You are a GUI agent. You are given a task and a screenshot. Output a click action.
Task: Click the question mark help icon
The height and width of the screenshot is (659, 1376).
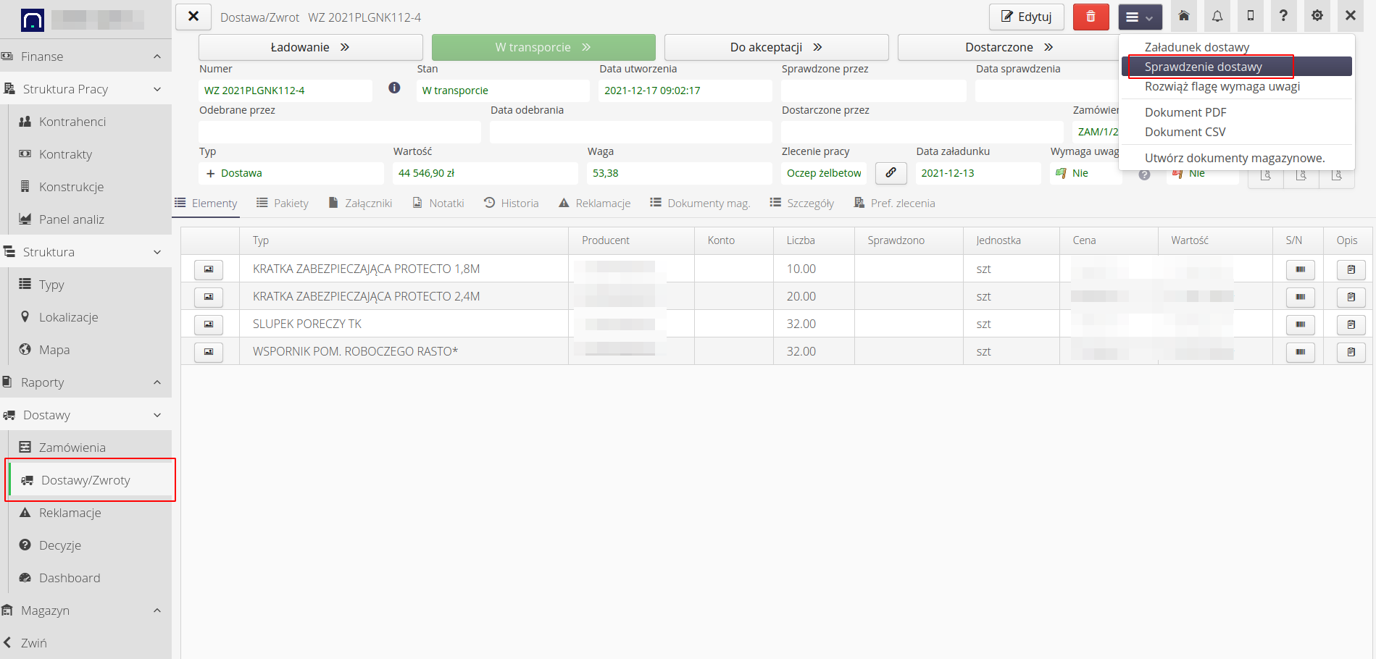(x=1283, y=16)
